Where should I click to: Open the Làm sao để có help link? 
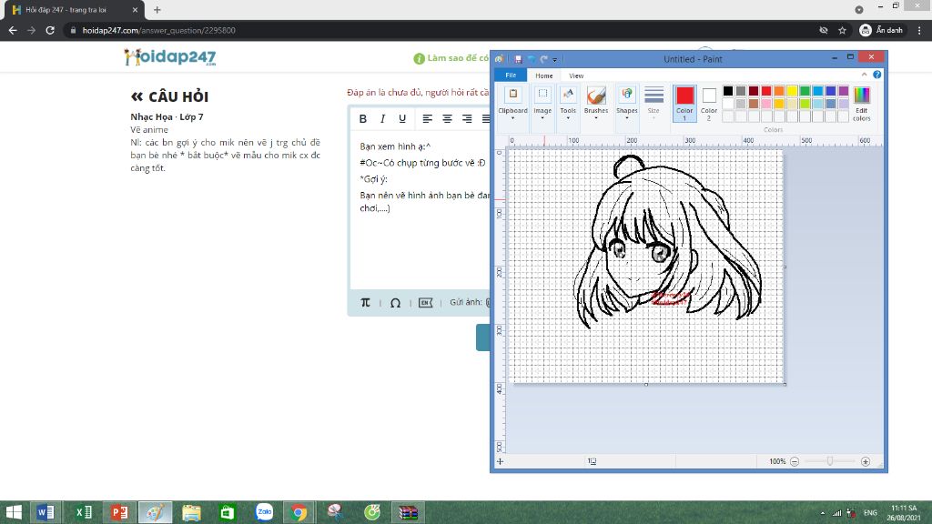pos(451,58)
